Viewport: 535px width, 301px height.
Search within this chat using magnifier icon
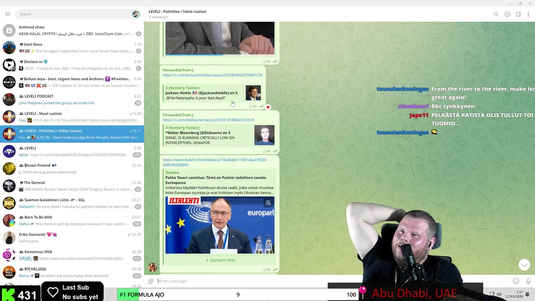(496, 14)
